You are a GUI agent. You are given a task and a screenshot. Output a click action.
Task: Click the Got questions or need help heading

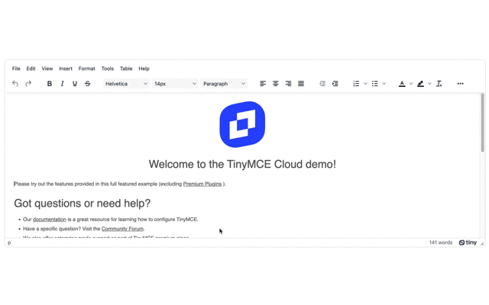(83, 204)
